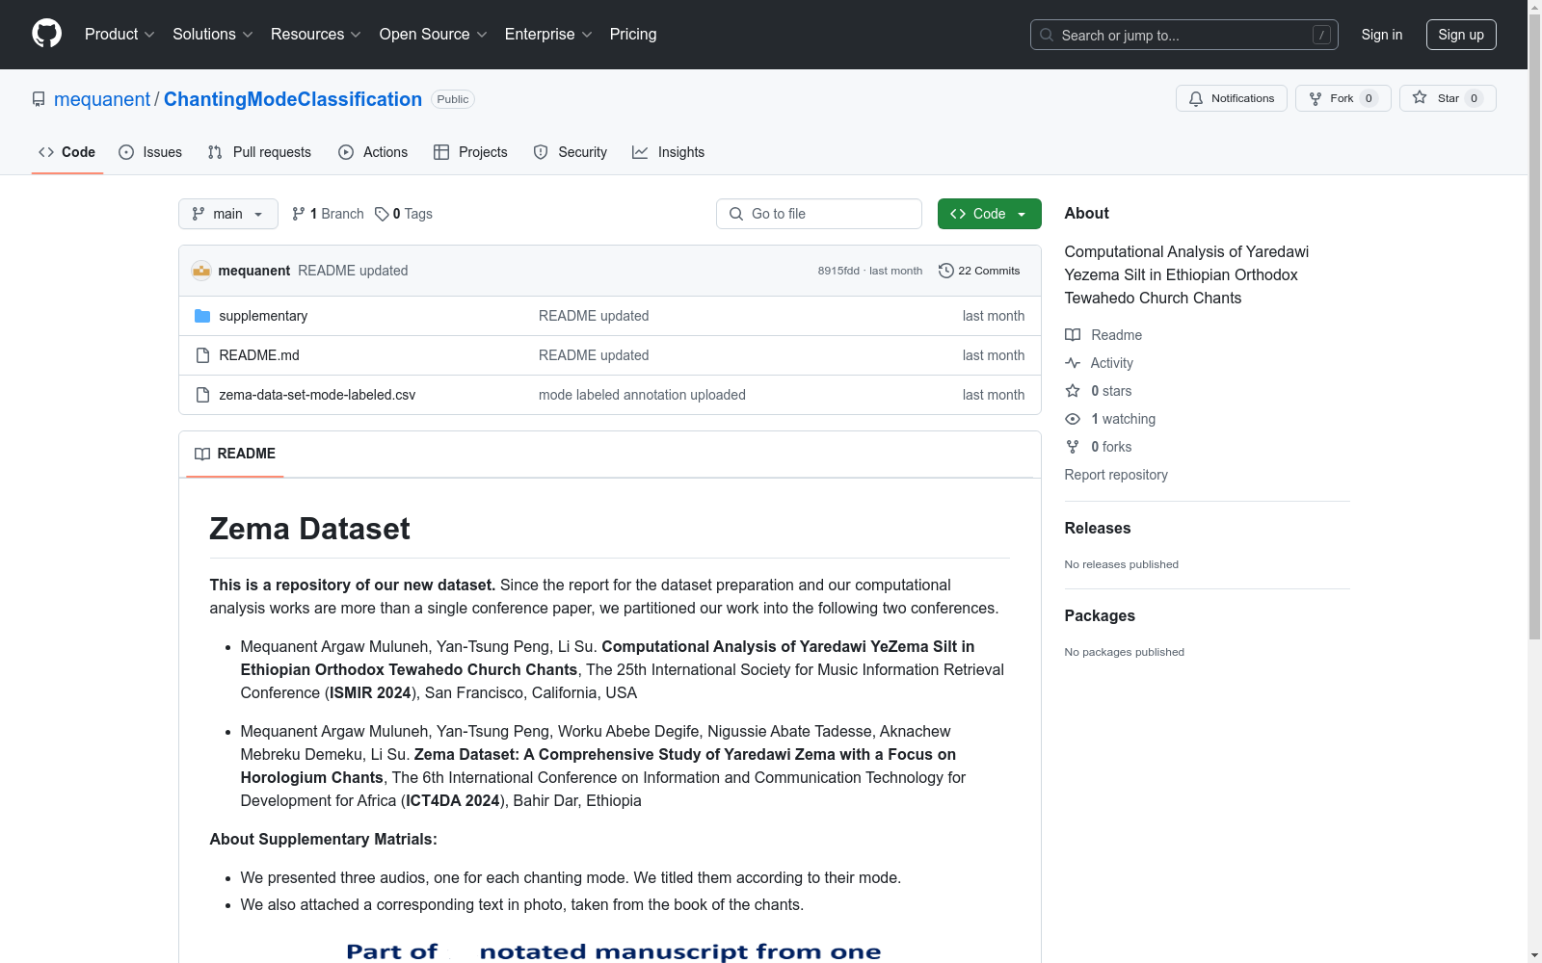Open the ChantingModeClassification repository link
Image resolution: width=1542 pixels, height=963 pixels.
click(x=293, y=99)
